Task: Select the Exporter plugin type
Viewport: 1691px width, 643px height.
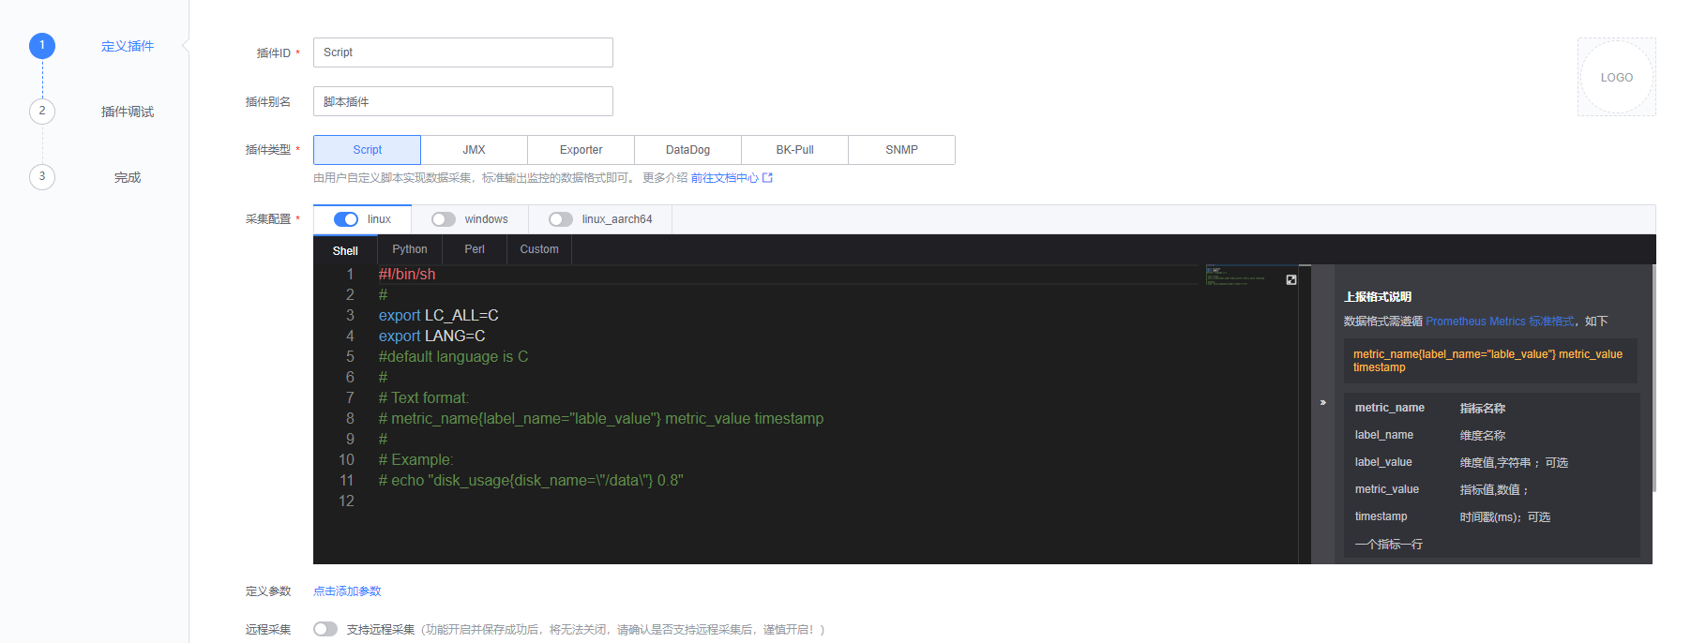Action: click(581, 150)
